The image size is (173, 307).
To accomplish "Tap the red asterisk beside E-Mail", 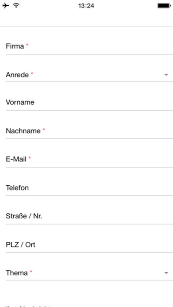I will (30, 158).
